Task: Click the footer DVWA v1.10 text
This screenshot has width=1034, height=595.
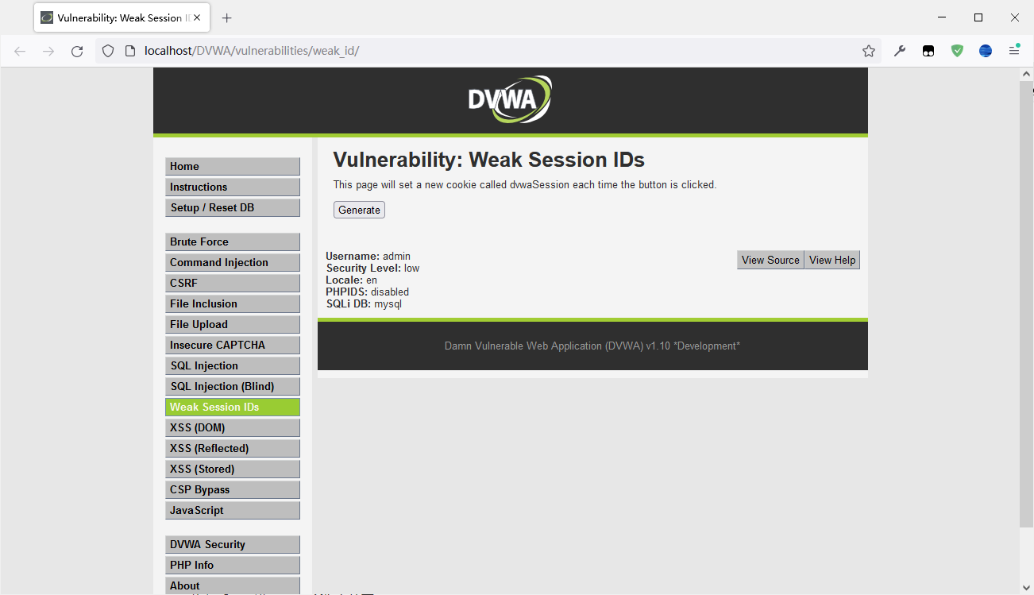Action: 592,346
